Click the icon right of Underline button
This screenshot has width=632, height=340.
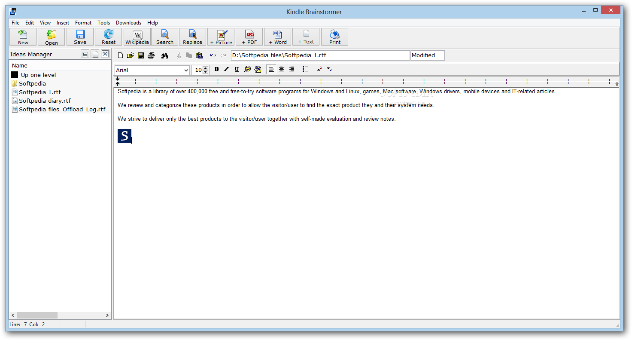[x=247, y=69]
